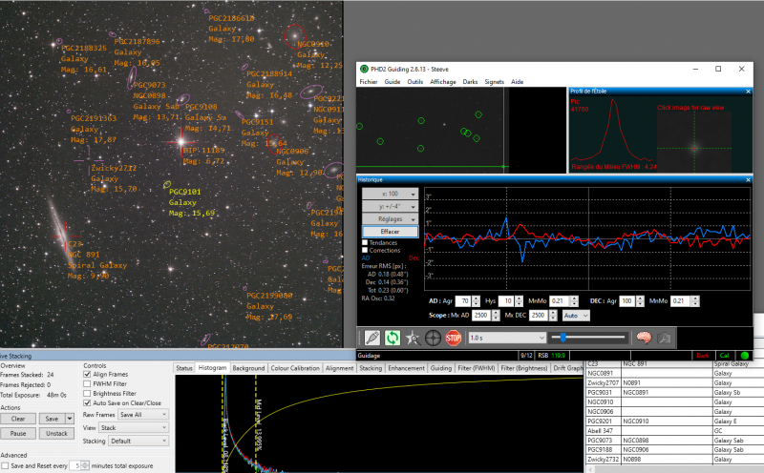Click the Black Level histogram marker line
764x473 pixels.
coord(223,423)
